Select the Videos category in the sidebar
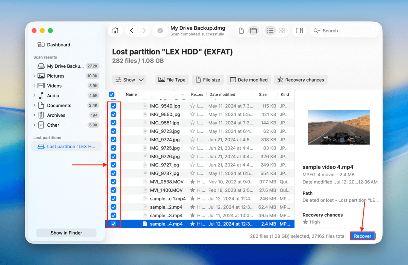408x265 pixels. (x=54, y=86)
